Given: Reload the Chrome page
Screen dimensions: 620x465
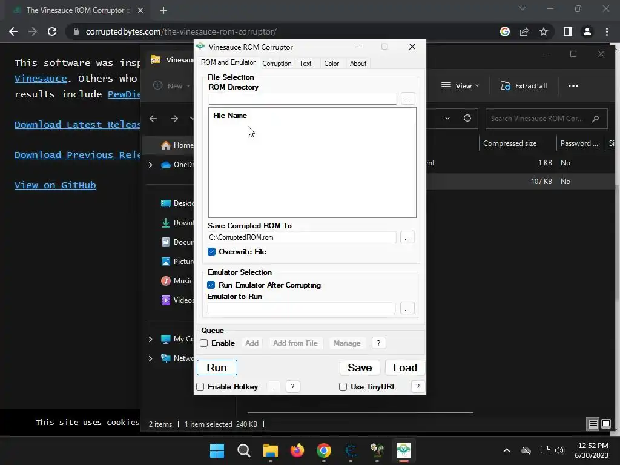Looking at the screenshot, I should 52,31.
